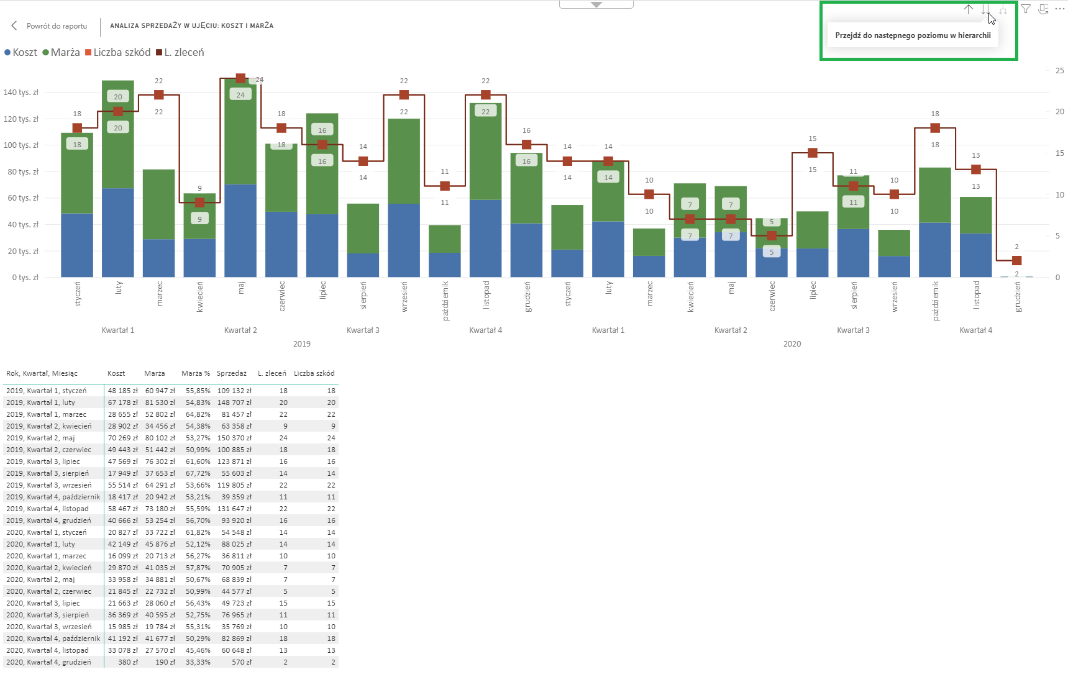Click the expand all down one level icon
The image size is (1068, 677).
pyautogui.click(x=1003, y=9)
